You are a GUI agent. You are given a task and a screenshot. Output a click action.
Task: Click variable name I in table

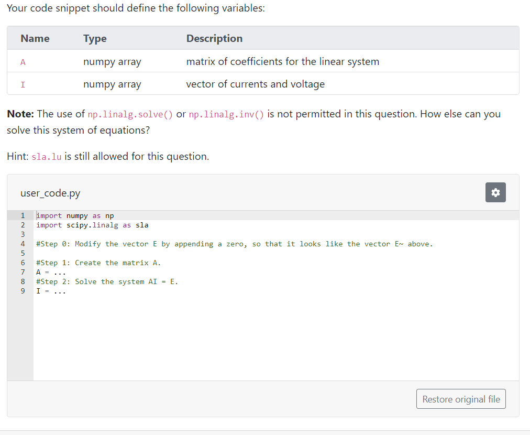coord(23,84)
